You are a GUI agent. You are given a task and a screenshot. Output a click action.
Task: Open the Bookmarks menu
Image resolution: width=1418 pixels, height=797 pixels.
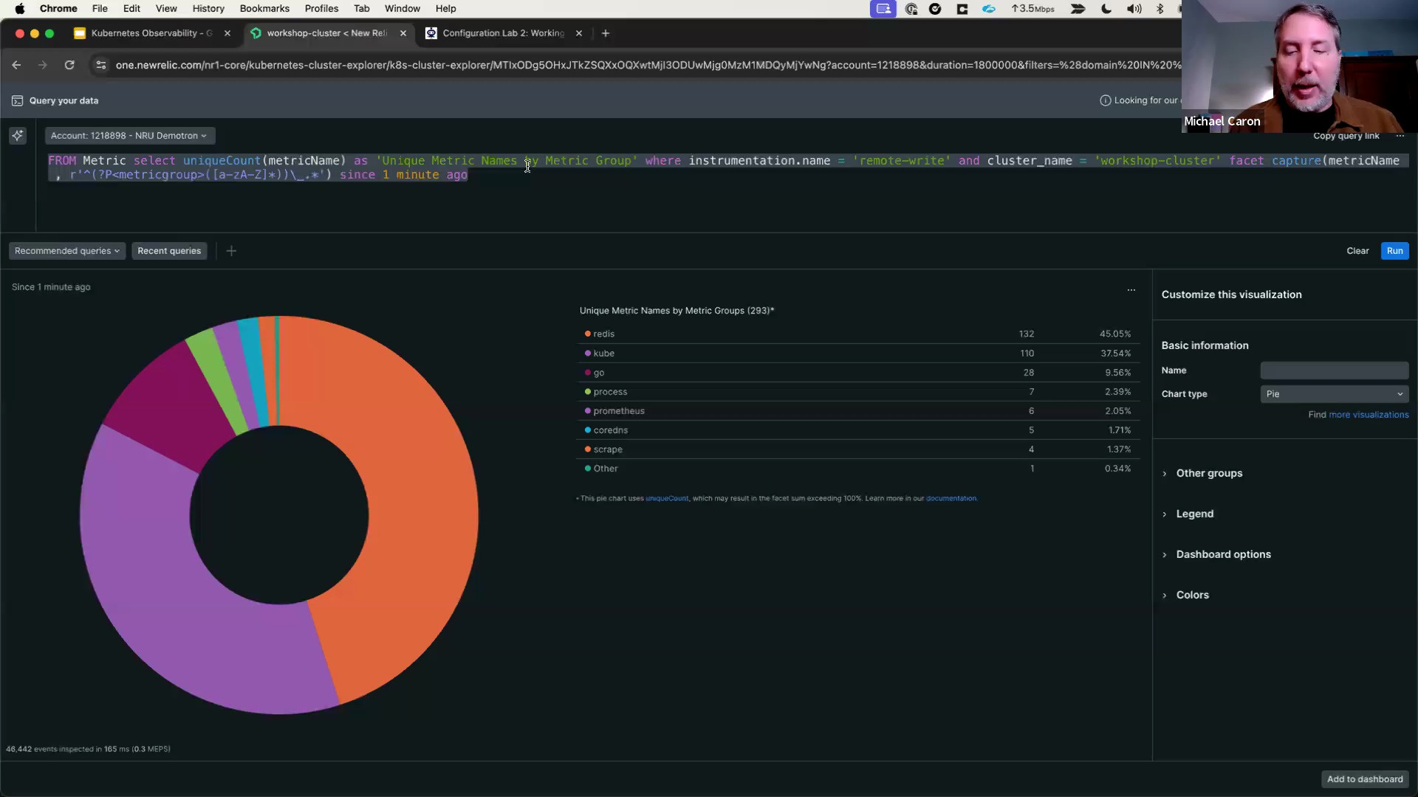pos(264,9)
